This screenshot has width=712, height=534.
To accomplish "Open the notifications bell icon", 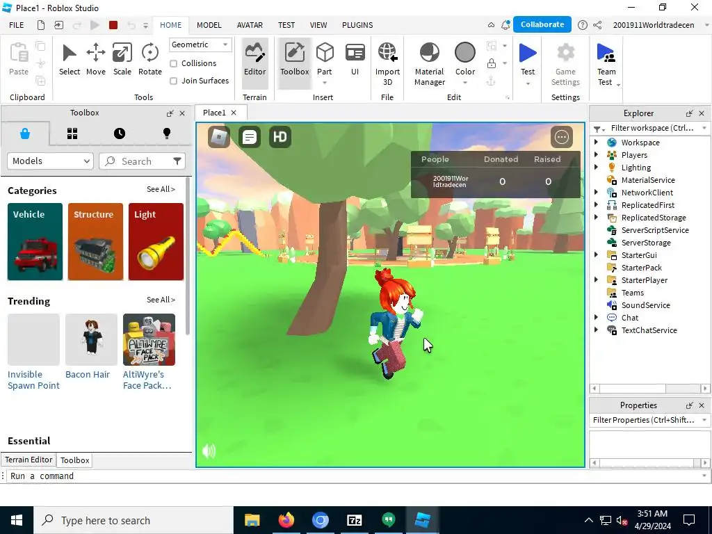I will 505,25.
